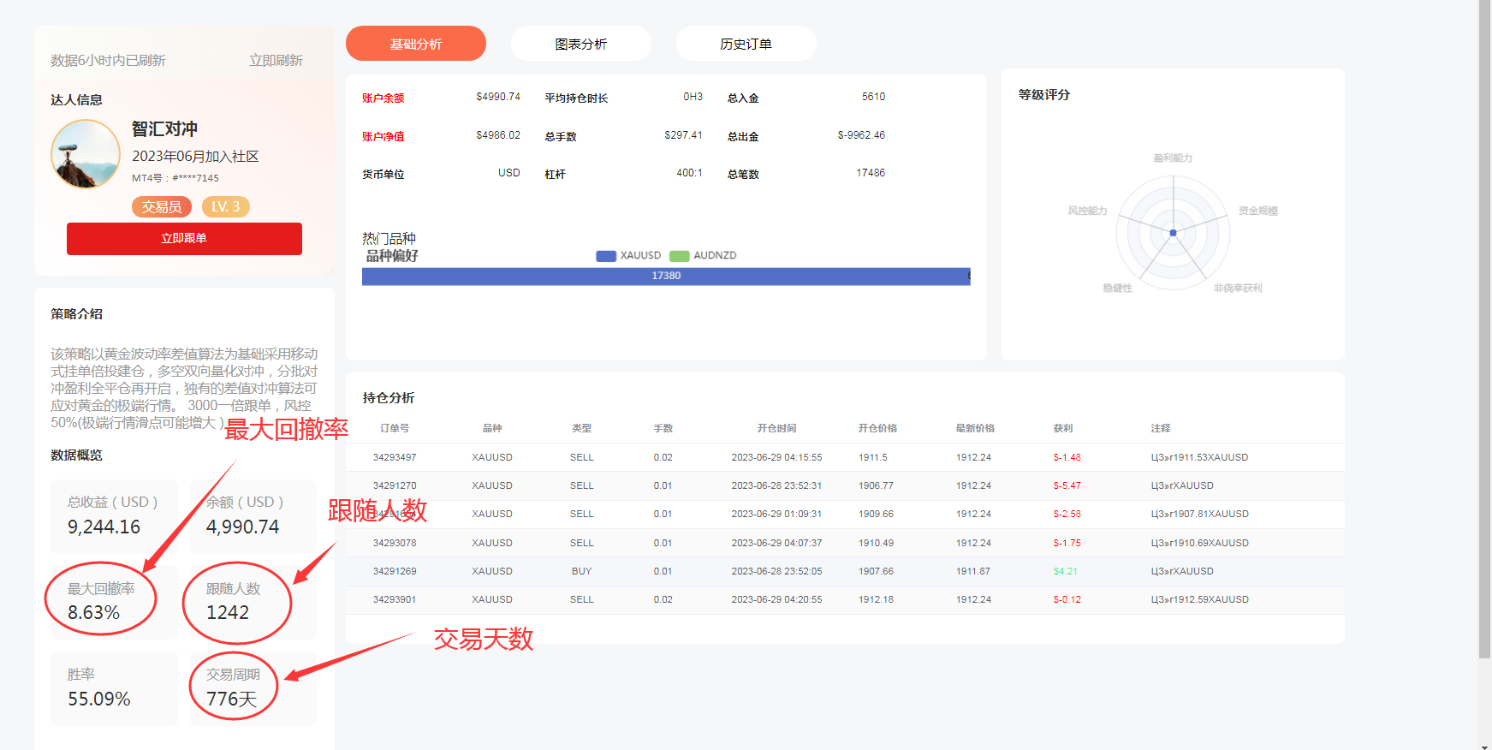
Task: Click the green AUDNZD legend swatch
Action: click(x=680, y=255)
